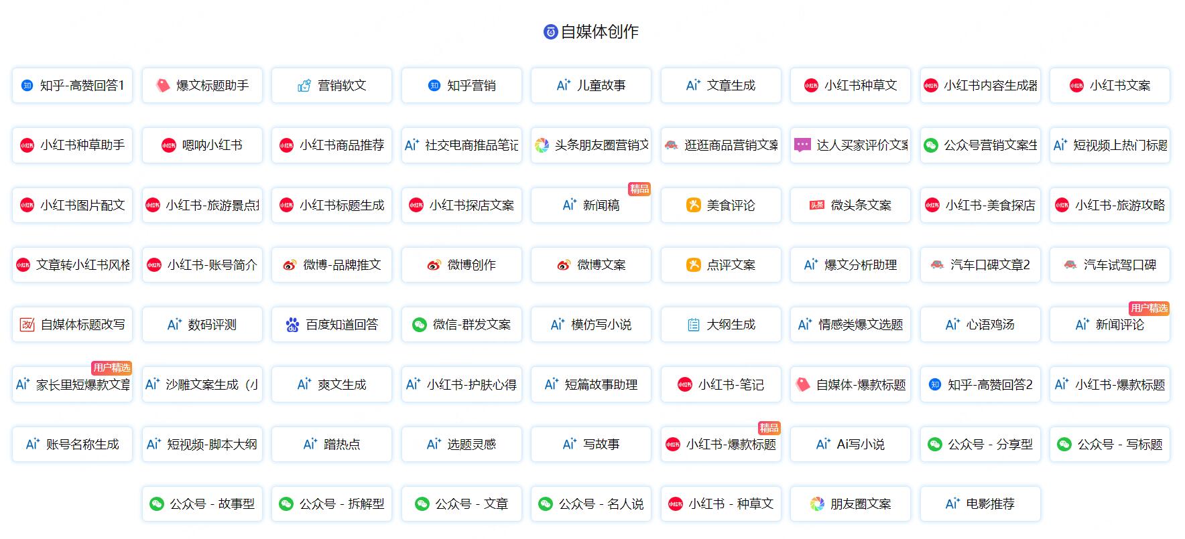Click the Zhihu icon on 知乎-高赞回答1

[x=27, y=86]
